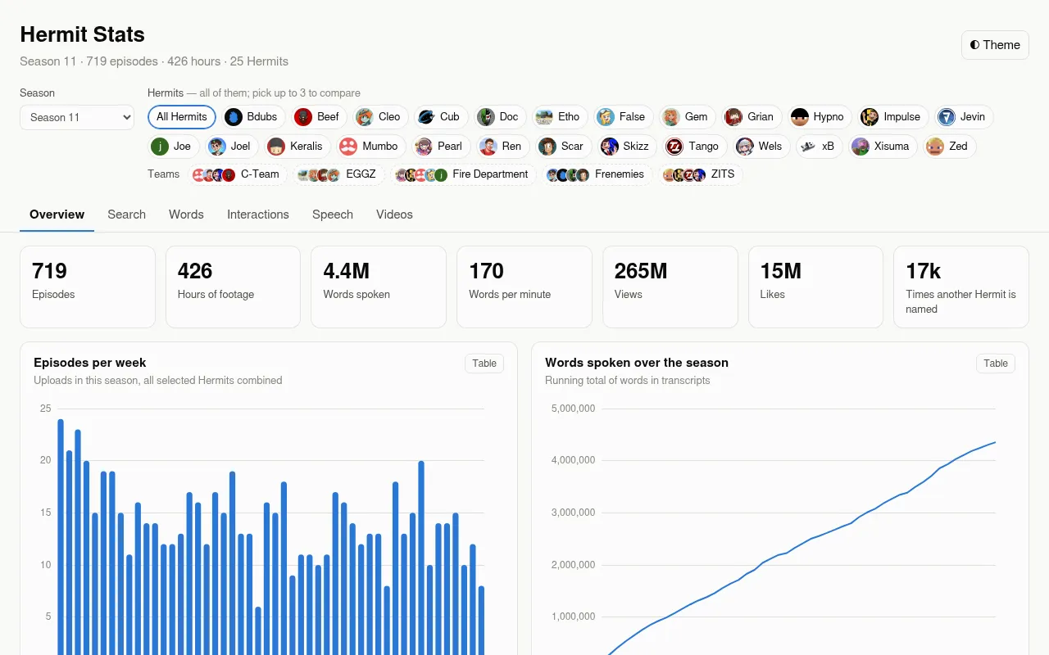Image resolution: width=1049 pixels, height=655 pixels.
Task: Select False's avatar icon
Action: pos(606,117)
